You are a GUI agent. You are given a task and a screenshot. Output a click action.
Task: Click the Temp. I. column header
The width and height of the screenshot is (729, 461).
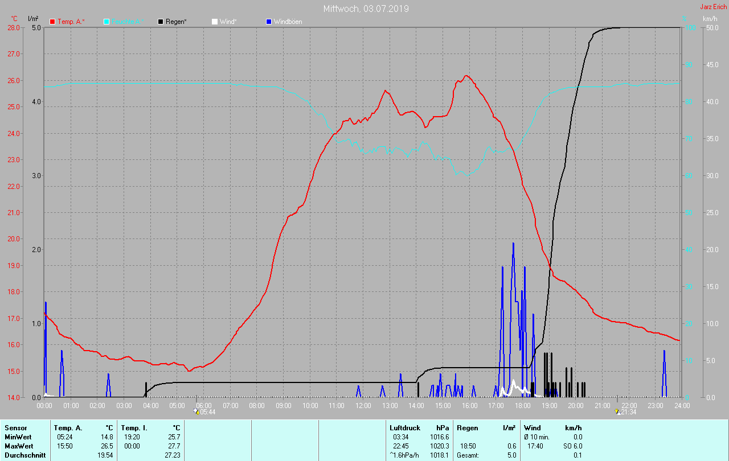[x=134, y=427]
